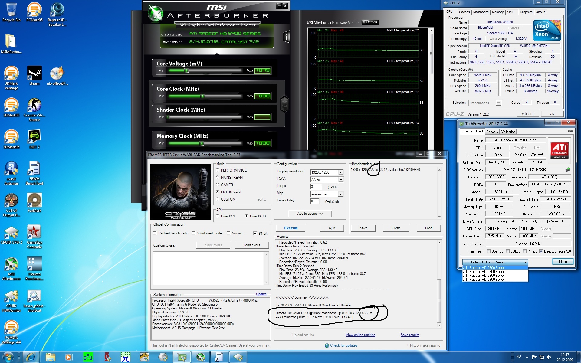Click the Time of day input field
This screenshot has width=581, height=363.
[315, 201]
